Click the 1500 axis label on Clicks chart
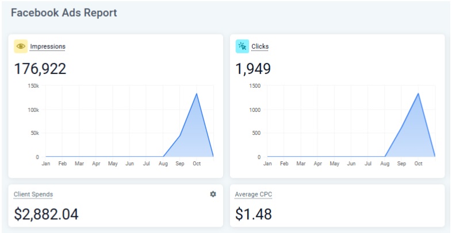Image resolution: width=452 pixels, height=233 pixels. [255, 86]
